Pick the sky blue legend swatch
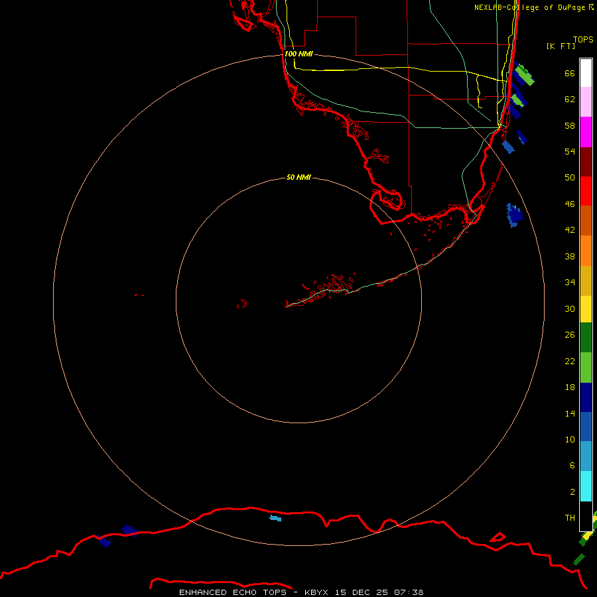 click(586, 456)
